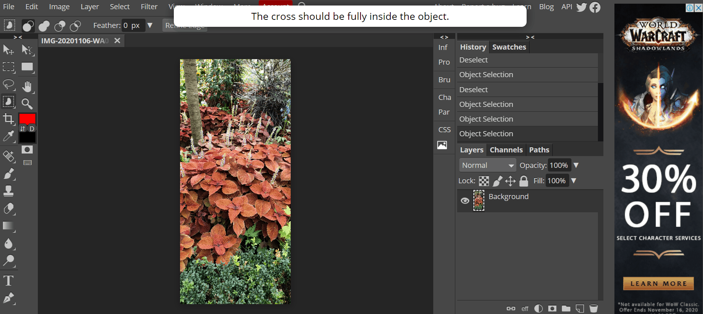Open the File menu
Image resolution: width=703 pixels, height=314 pixels.
click(x=9, y=7)
